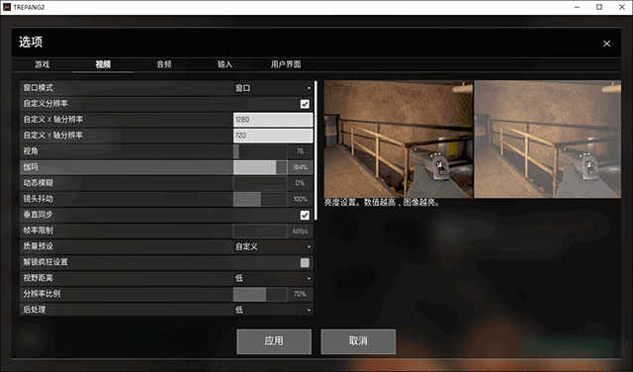Enable the 解锁疯狂设置 checkbox
Image resolution: width=633 pixels, height=372 pixels.
pos(305,263)
